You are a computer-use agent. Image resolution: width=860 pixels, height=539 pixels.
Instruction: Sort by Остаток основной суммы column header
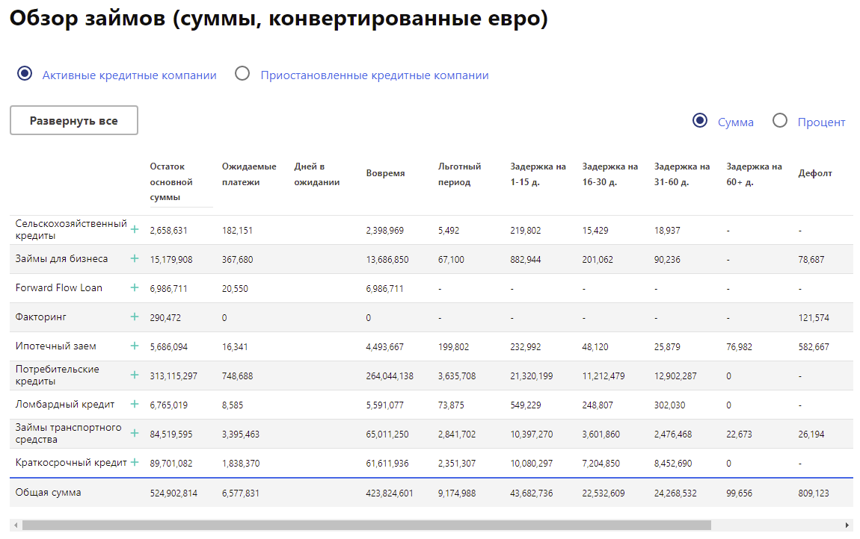point(171,181)
